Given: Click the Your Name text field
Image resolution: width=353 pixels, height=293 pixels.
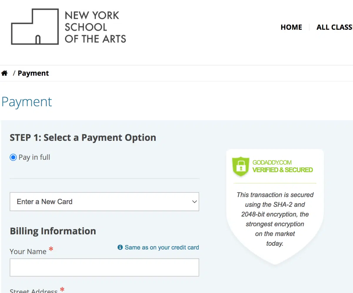Looking at the screenshot, I should (104, 267).
